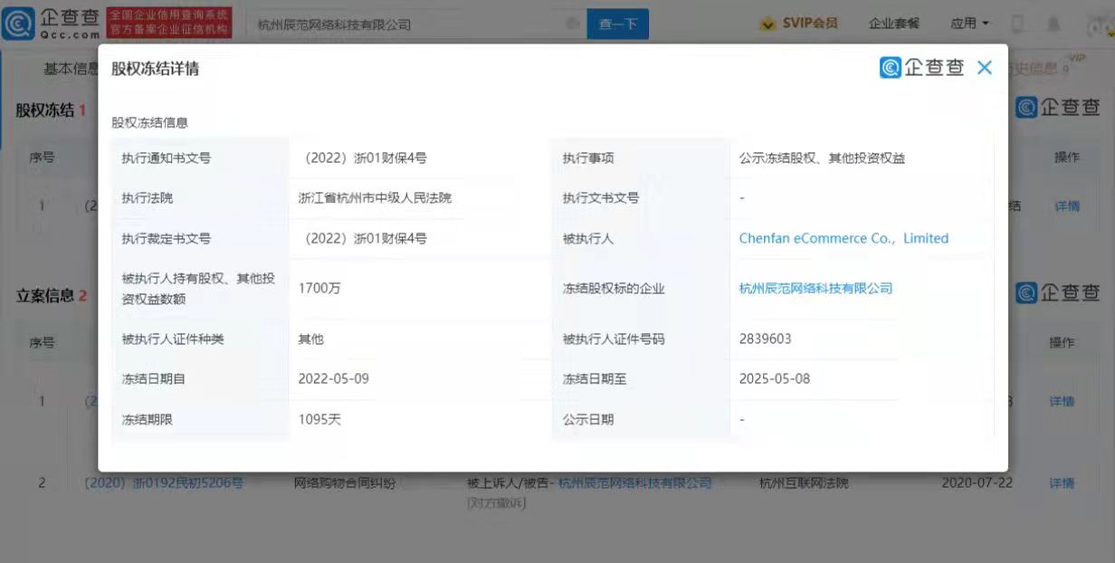Click the 冻结期限 field label
This screenshot has height=563, width=1115.
[147, 419]
